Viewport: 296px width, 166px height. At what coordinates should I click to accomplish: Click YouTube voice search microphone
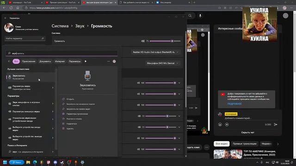coord(200,16)
